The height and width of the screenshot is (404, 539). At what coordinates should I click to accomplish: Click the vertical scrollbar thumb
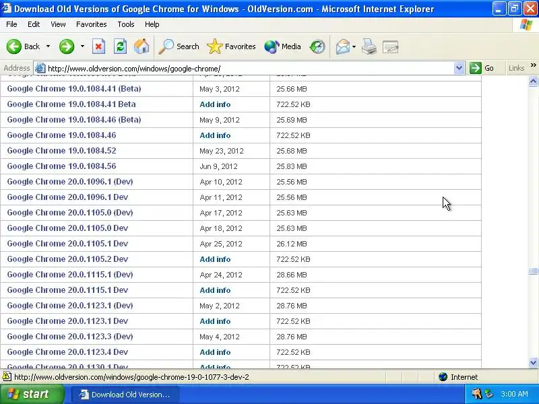click(533, 271)
